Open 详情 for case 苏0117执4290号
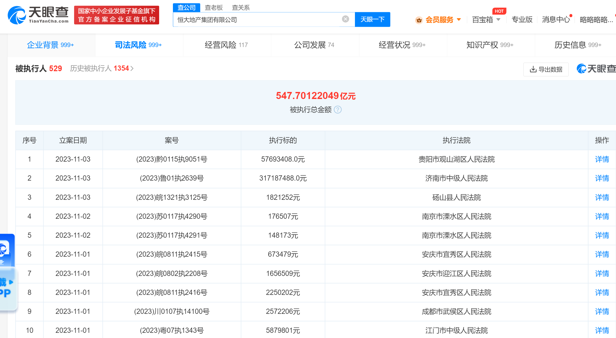 click(602, 216)
